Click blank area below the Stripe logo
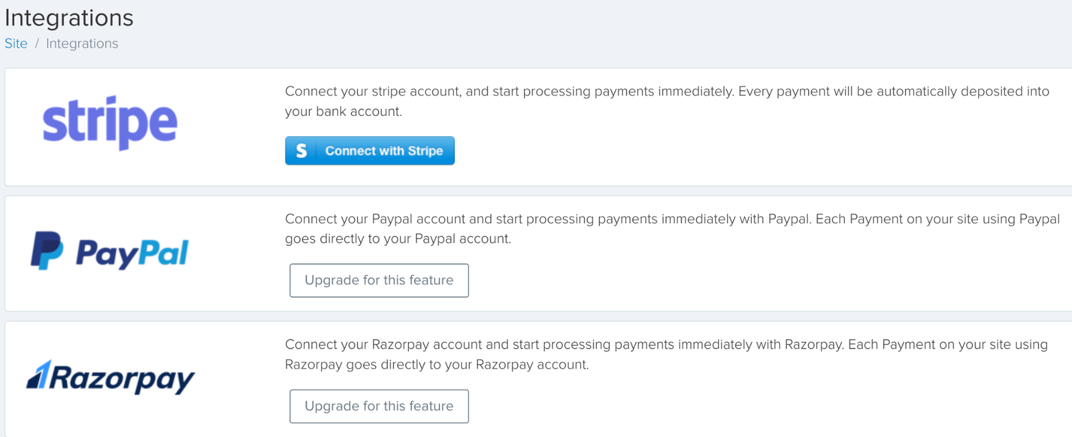The height and width of the screenshot is (437, 1072). point(110,169)
